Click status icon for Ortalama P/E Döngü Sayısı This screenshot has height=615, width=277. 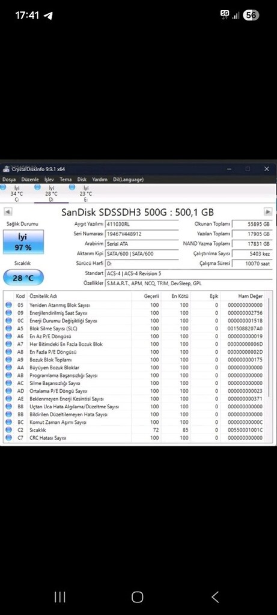8,391
